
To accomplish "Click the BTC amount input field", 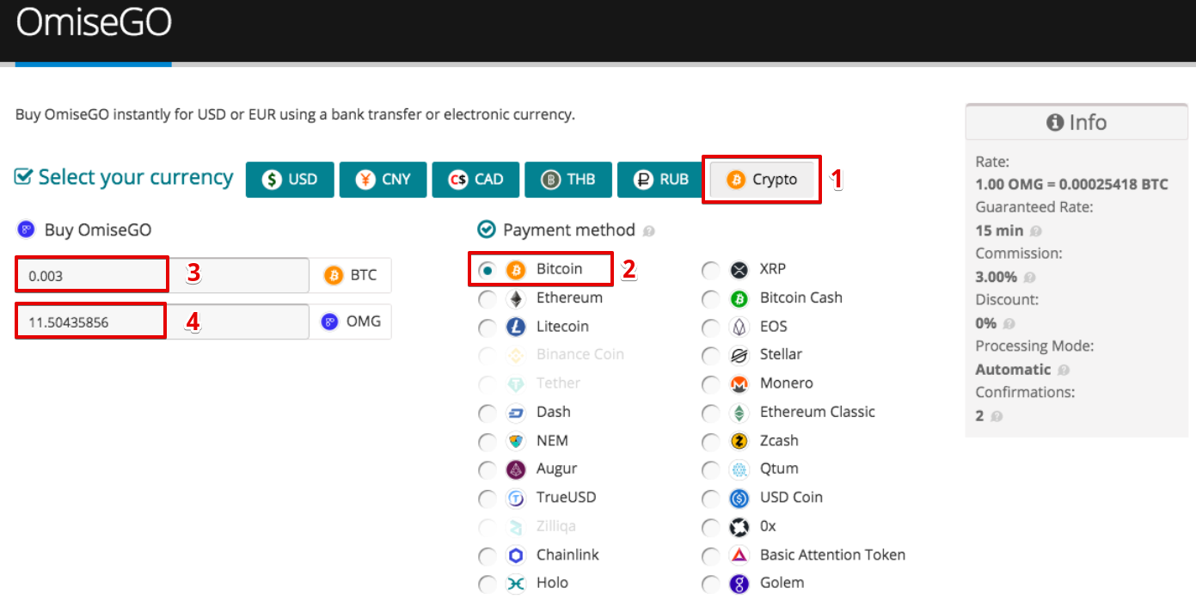I will click(x=163, y=276).
